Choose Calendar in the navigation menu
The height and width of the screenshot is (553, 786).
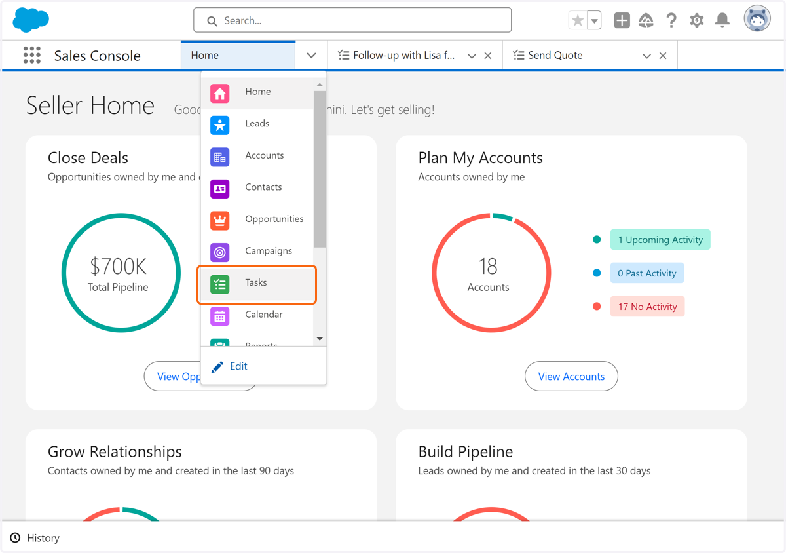(257, 315)
